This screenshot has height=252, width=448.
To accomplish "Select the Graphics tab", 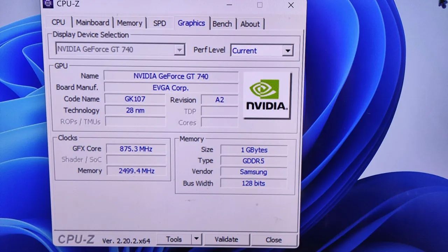I will (191, 23).
